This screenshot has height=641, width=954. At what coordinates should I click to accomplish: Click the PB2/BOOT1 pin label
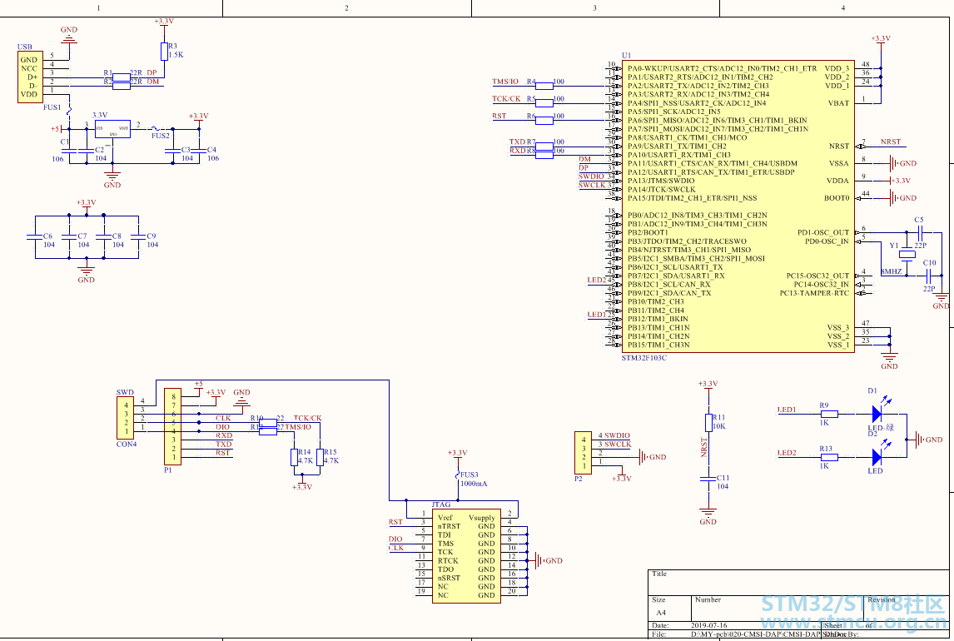click(648, 232)
